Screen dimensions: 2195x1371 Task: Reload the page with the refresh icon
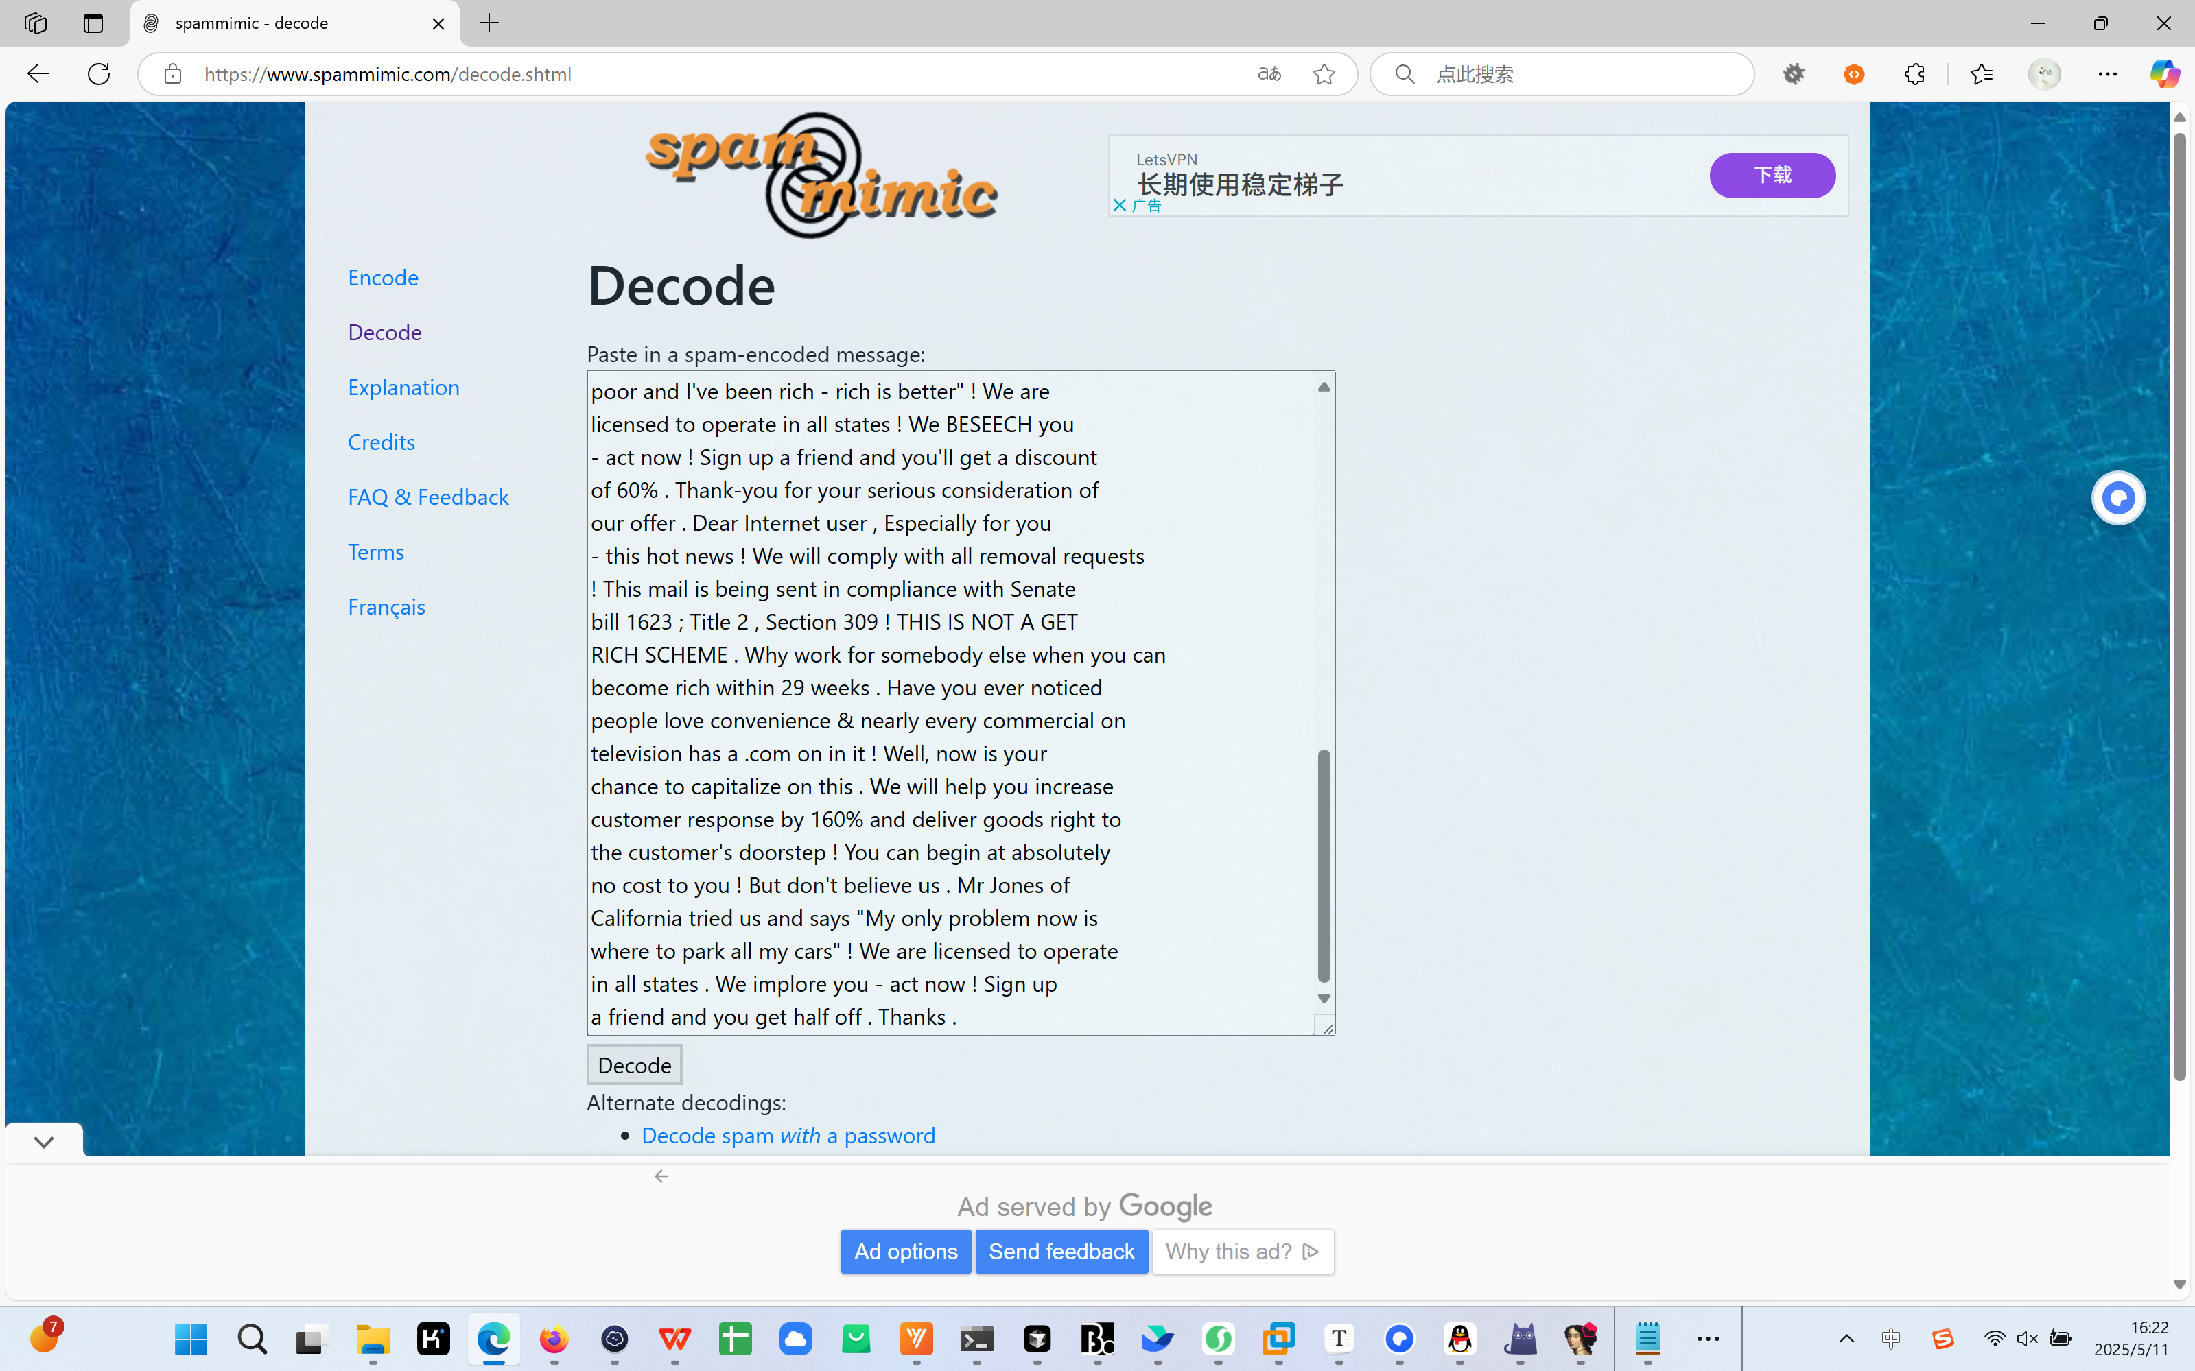[x=99, y=73]
